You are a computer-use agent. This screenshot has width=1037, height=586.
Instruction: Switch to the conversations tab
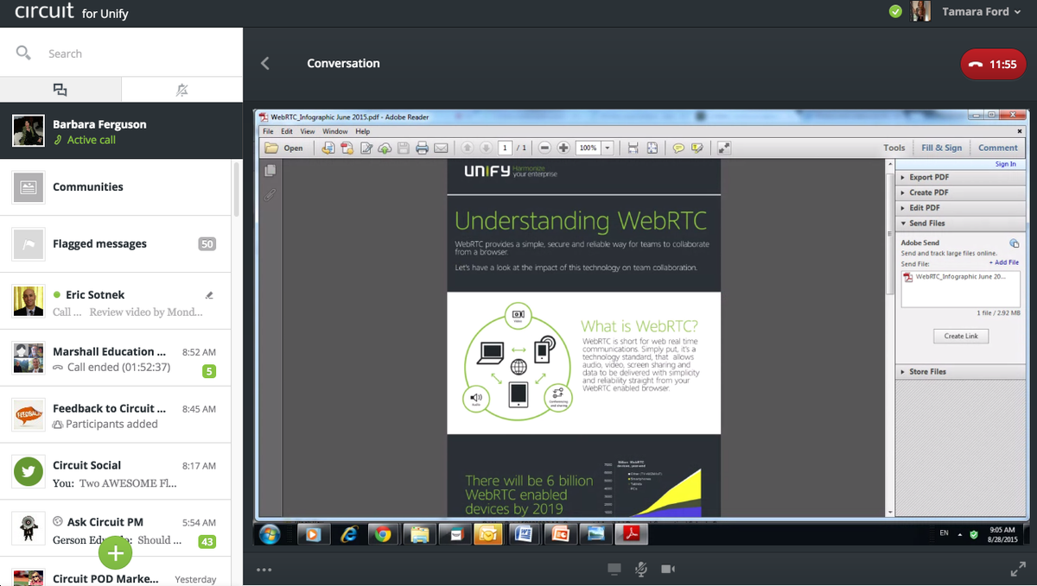coord(60,90)
